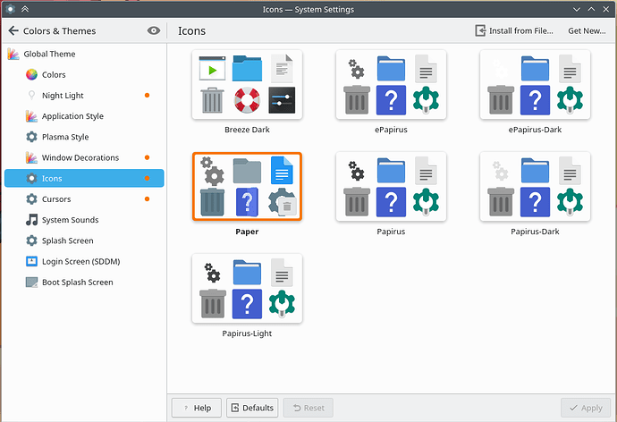Open the Cursors settings page
617x422 pixels.
[x=56, y=199]
